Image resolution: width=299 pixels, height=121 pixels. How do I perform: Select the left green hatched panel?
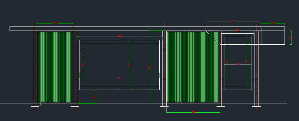[55, 67]
